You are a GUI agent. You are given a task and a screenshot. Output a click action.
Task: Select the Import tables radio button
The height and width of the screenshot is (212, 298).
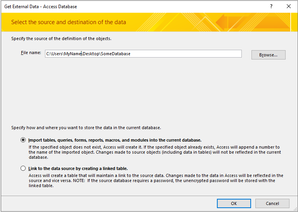pos(23,140)
